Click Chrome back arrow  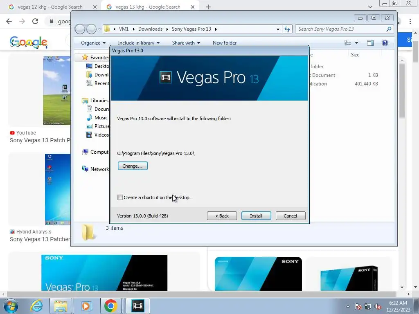(x=9, y=21)
